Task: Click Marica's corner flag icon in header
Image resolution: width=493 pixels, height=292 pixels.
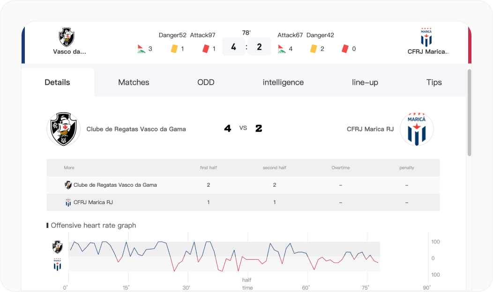Action: [x=282, y=49]
